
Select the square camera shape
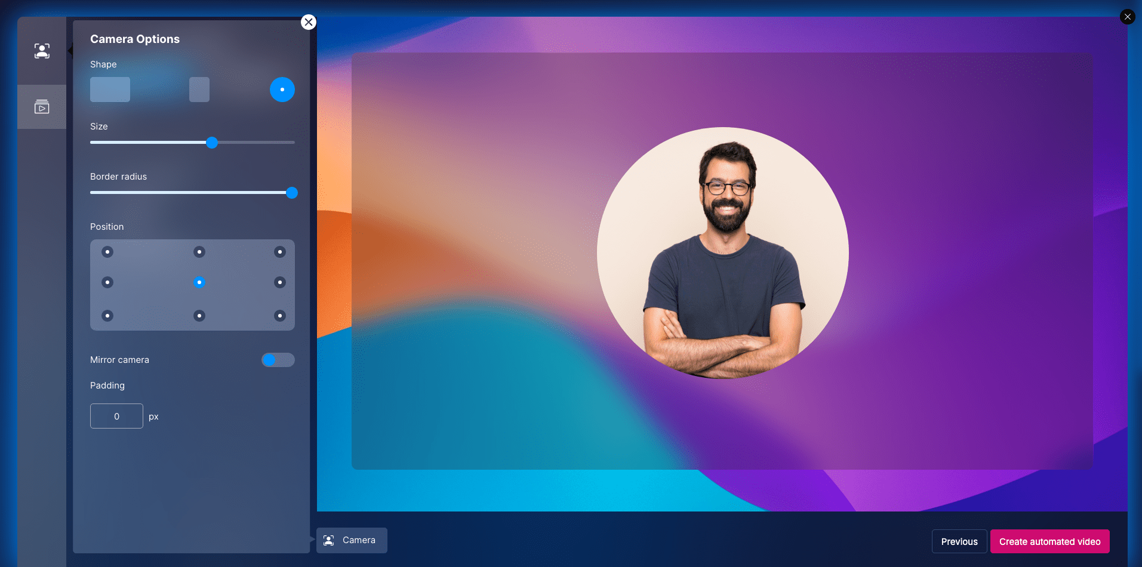click(199, 90)
